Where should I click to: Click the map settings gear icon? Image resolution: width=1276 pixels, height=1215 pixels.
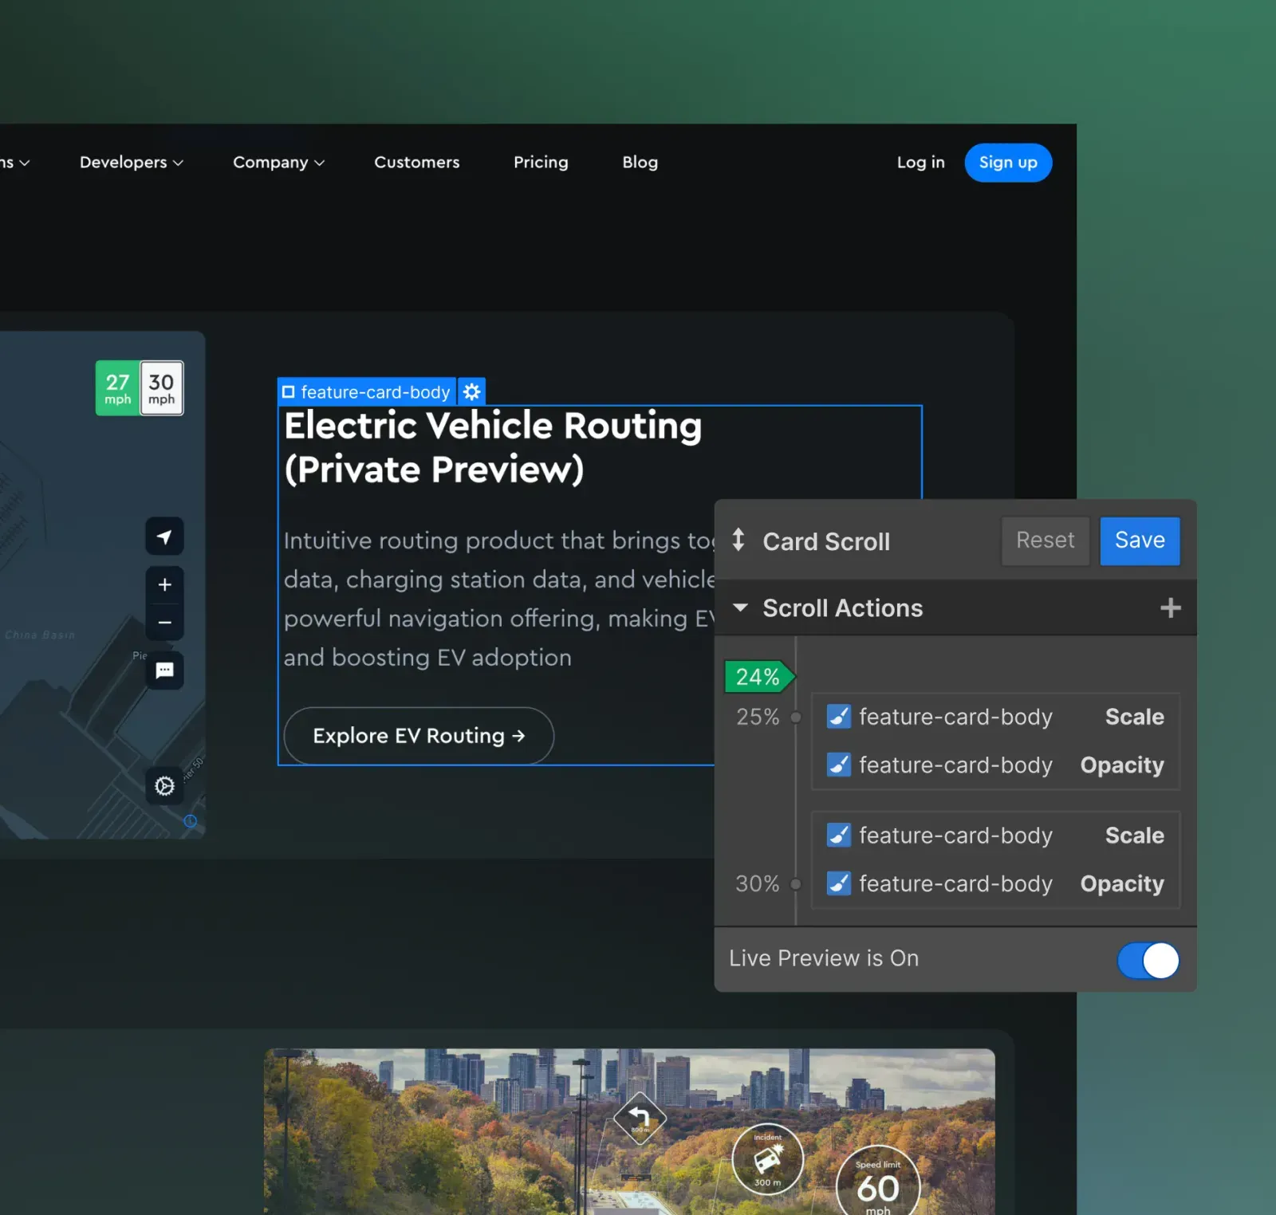163,786
